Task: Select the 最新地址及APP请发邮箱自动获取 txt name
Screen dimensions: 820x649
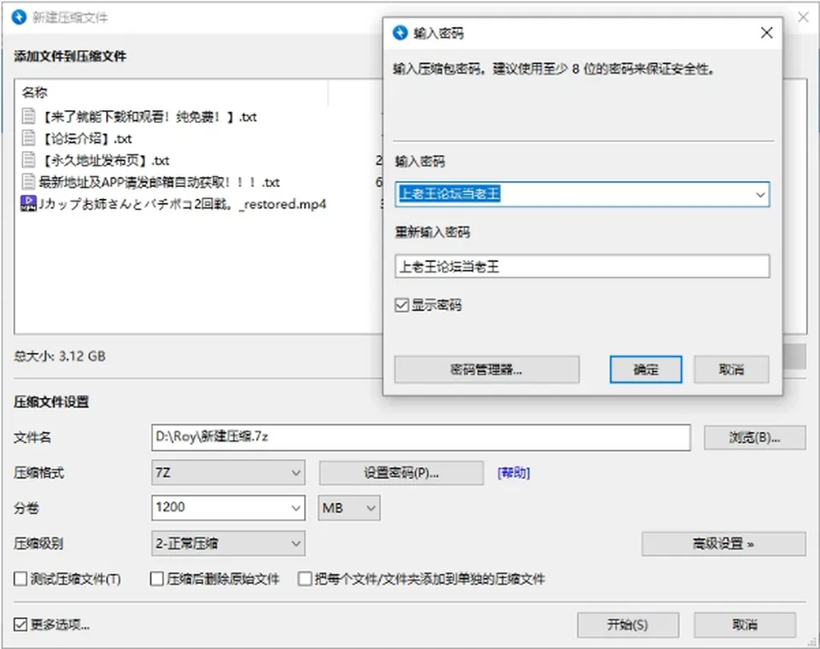Action: tap(159, 182)
